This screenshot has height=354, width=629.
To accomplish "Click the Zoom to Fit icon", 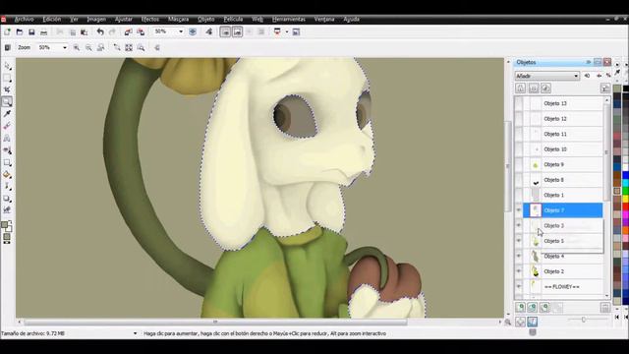I will (129, 47).
